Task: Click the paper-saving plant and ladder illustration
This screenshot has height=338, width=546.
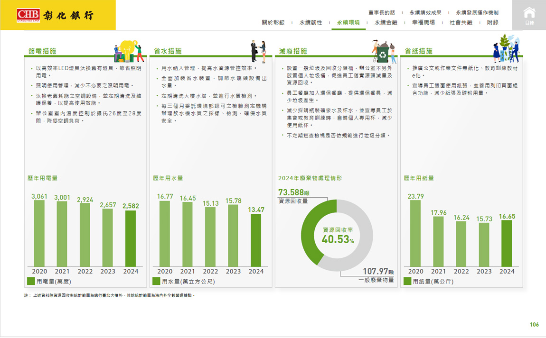Action: pos(506,48)
